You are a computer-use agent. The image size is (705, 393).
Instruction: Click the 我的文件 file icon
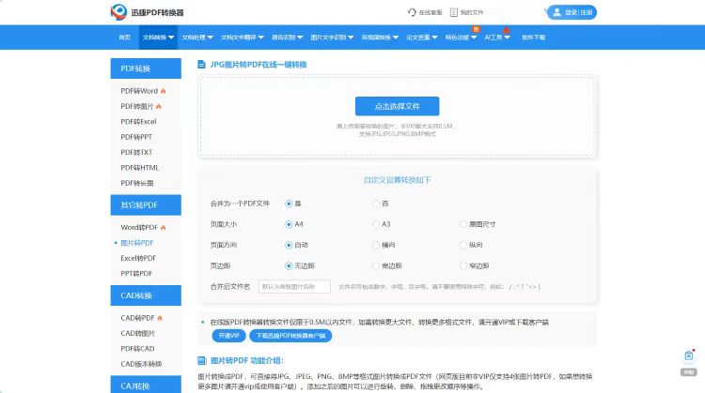455,12
